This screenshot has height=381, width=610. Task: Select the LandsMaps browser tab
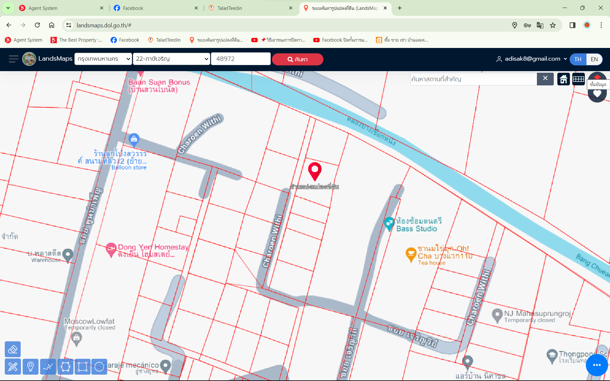coord(345,8)
